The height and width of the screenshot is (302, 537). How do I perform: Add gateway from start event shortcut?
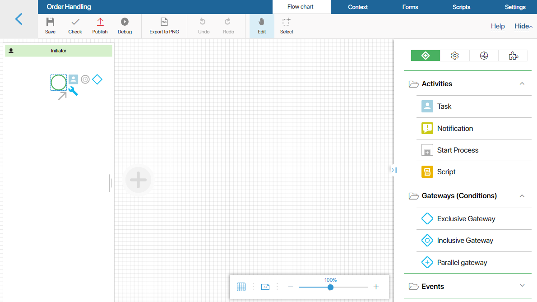[97, 79]
